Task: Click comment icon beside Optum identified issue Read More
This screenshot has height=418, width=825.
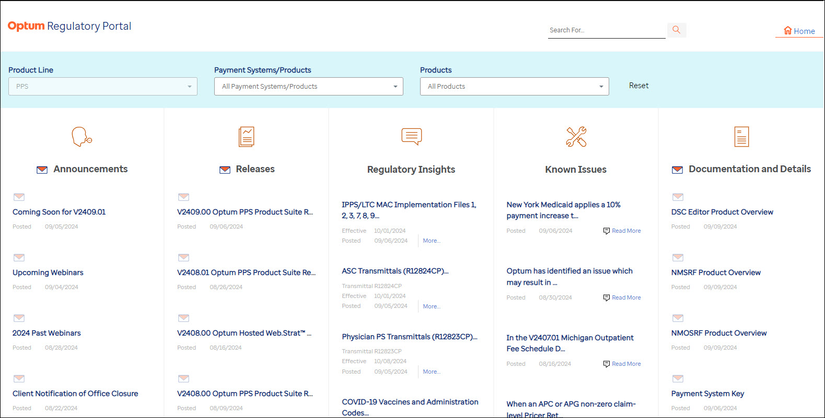Action: pos(607,297)
